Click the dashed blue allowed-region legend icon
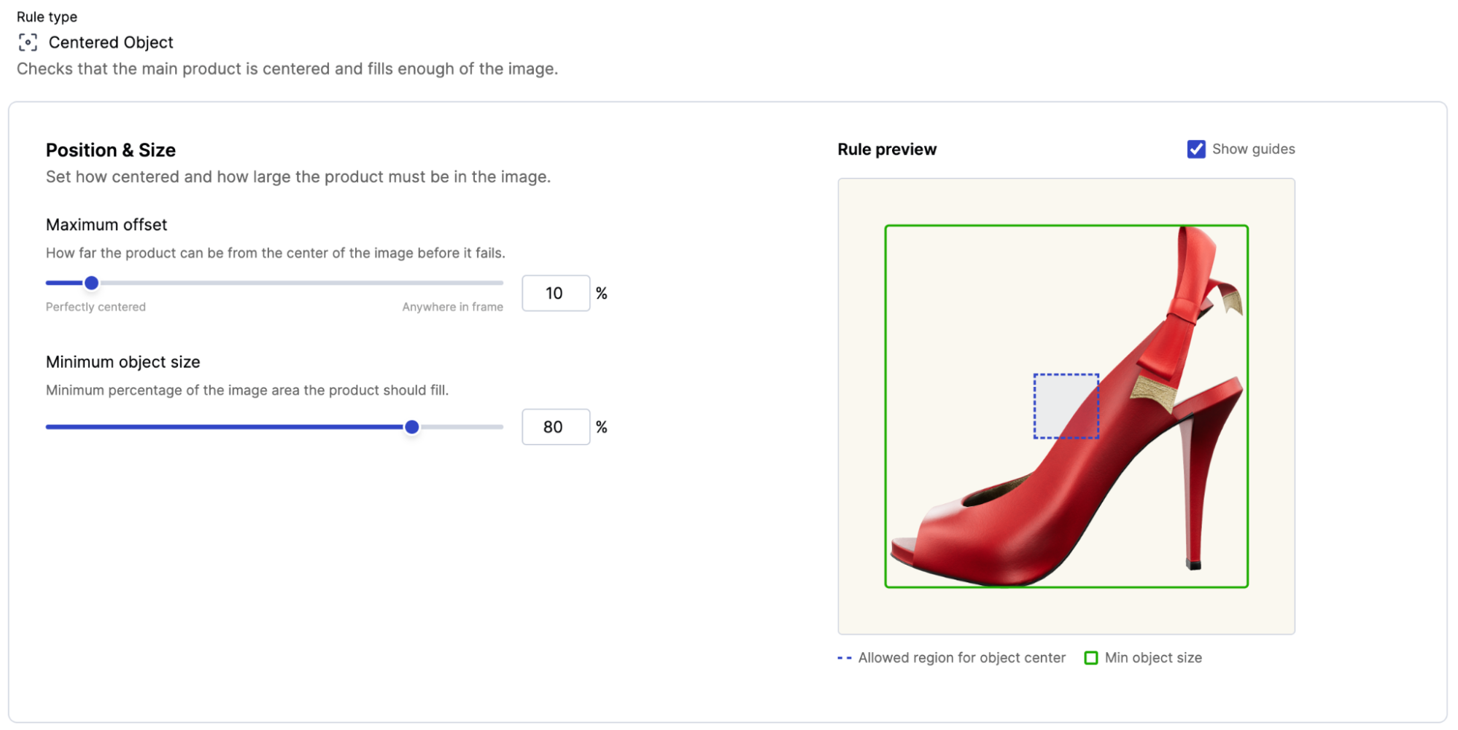Screen dimensions: 1458x730 pos(844,657)
